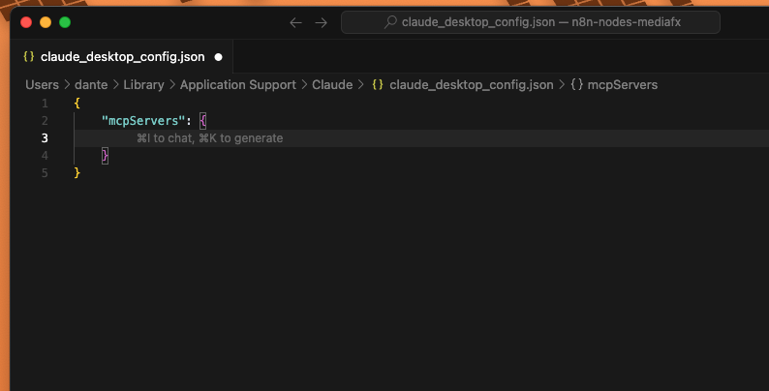Click the yellow closing brace on line 5

point(77,172)
